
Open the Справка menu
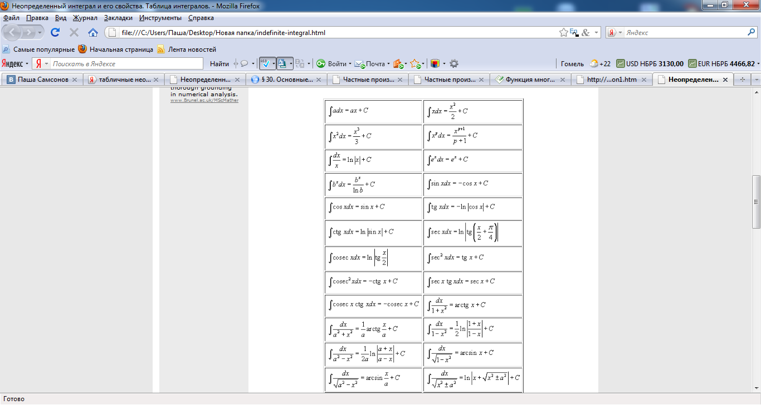point(201,18)
